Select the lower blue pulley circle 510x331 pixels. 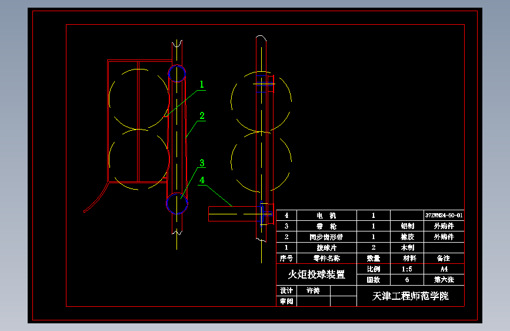click(x=177, y=203)
